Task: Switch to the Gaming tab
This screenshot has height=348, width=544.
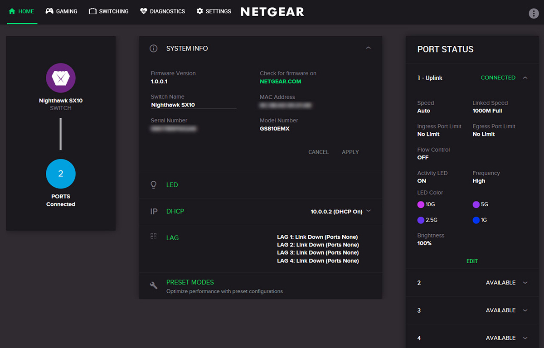Action: [x=62, y=11]
